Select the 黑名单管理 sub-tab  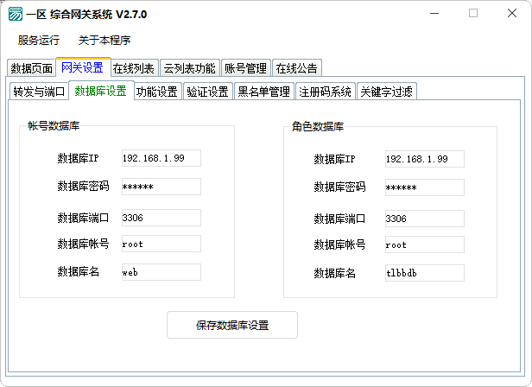pyautogui.click(x=263, y=92)
